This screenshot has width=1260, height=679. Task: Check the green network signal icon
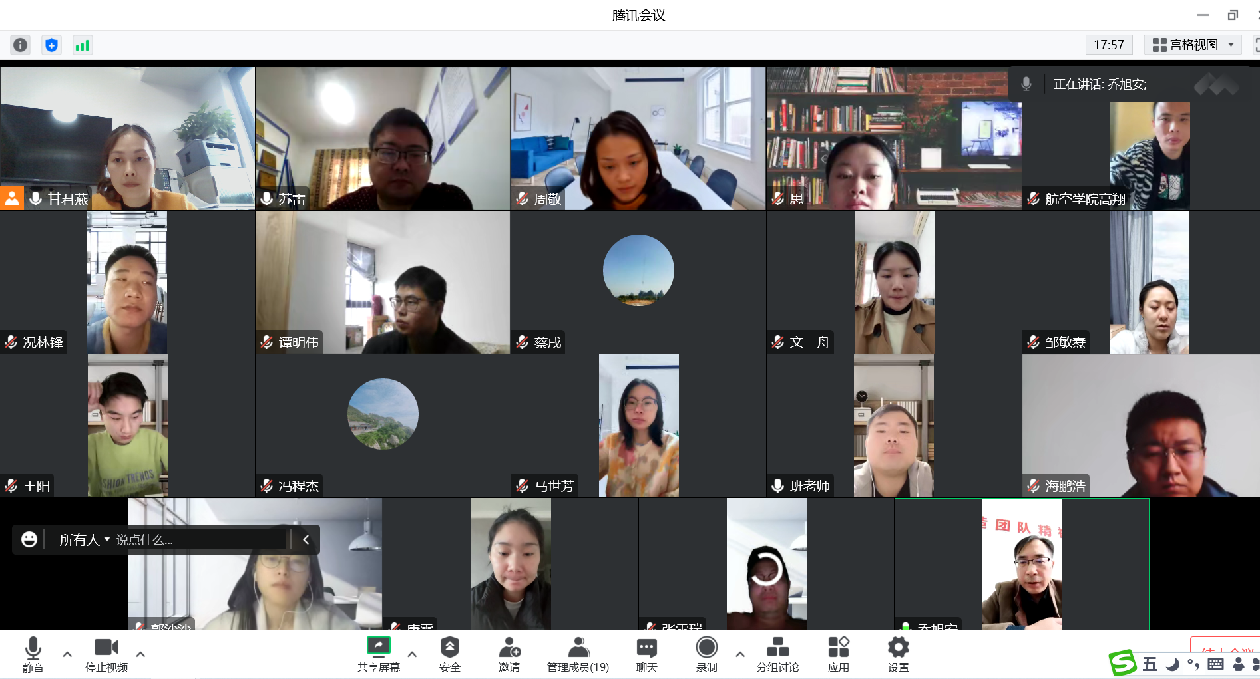pyautogui.click(x=82, y=45)
